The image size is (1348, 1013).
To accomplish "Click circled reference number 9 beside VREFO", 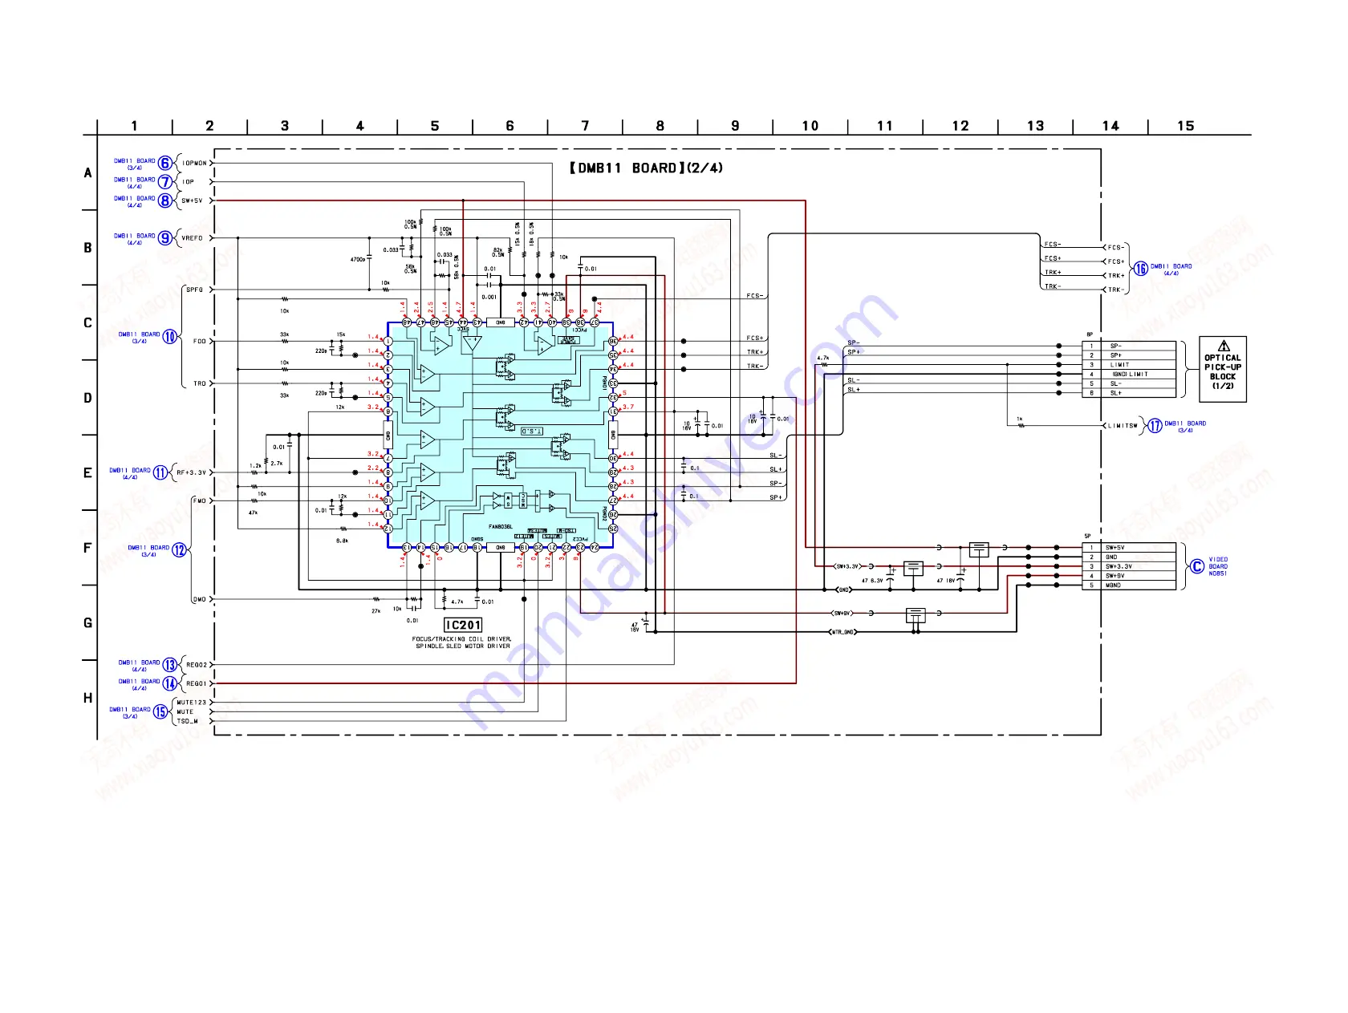I will point(165,238).
